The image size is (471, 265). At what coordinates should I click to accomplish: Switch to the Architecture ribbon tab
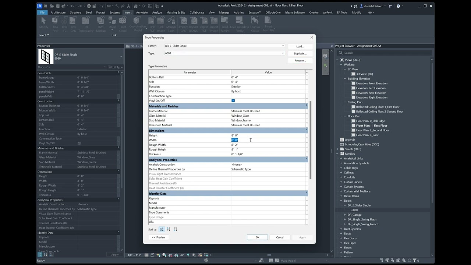point(58,13)
